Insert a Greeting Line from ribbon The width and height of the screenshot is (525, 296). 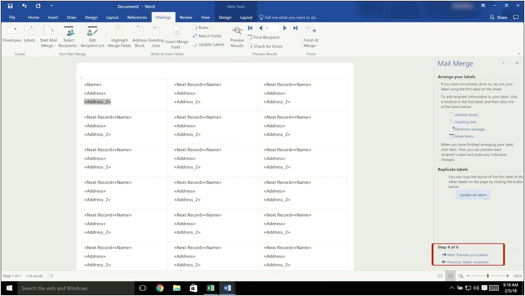[x=156, y=37]
